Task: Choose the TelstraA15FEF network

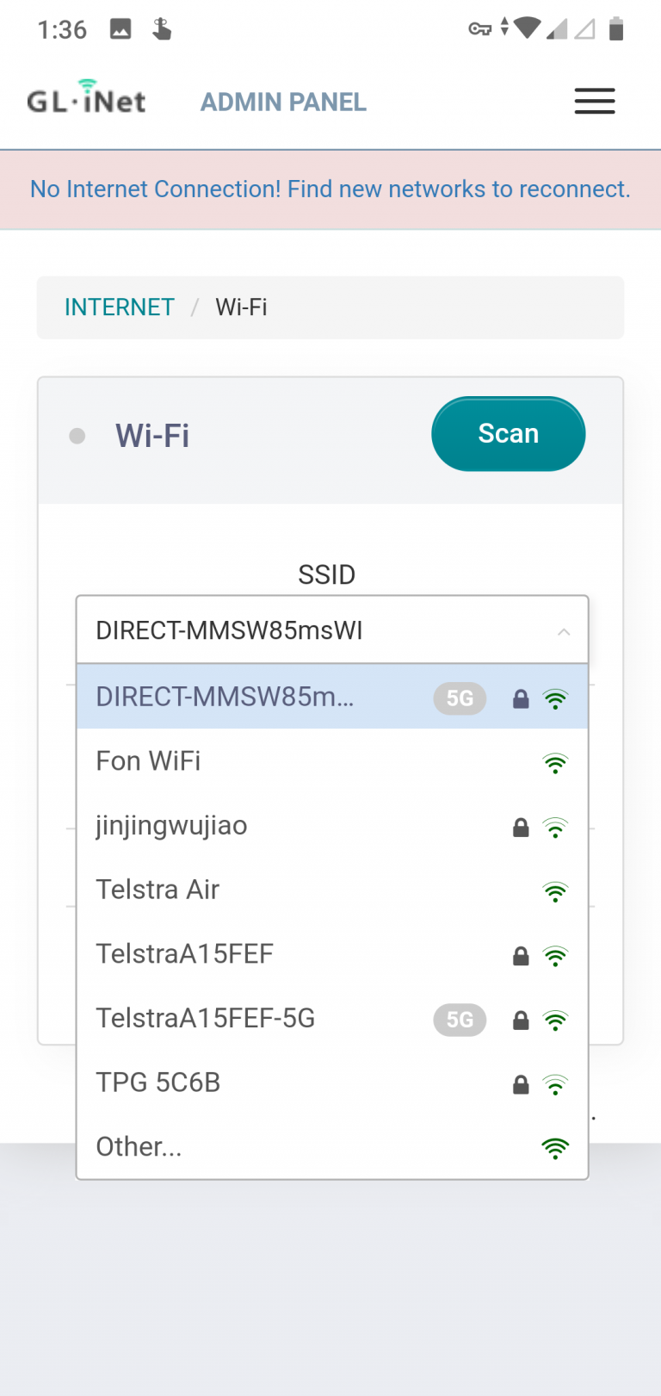Action: (x=185, y=954)
